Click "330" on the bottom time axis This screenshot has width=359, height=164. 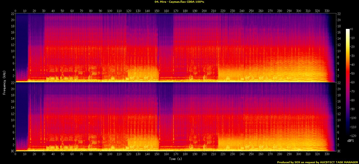point(327,154)
